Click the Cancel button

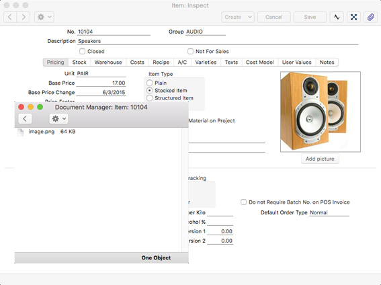[274, 17]
